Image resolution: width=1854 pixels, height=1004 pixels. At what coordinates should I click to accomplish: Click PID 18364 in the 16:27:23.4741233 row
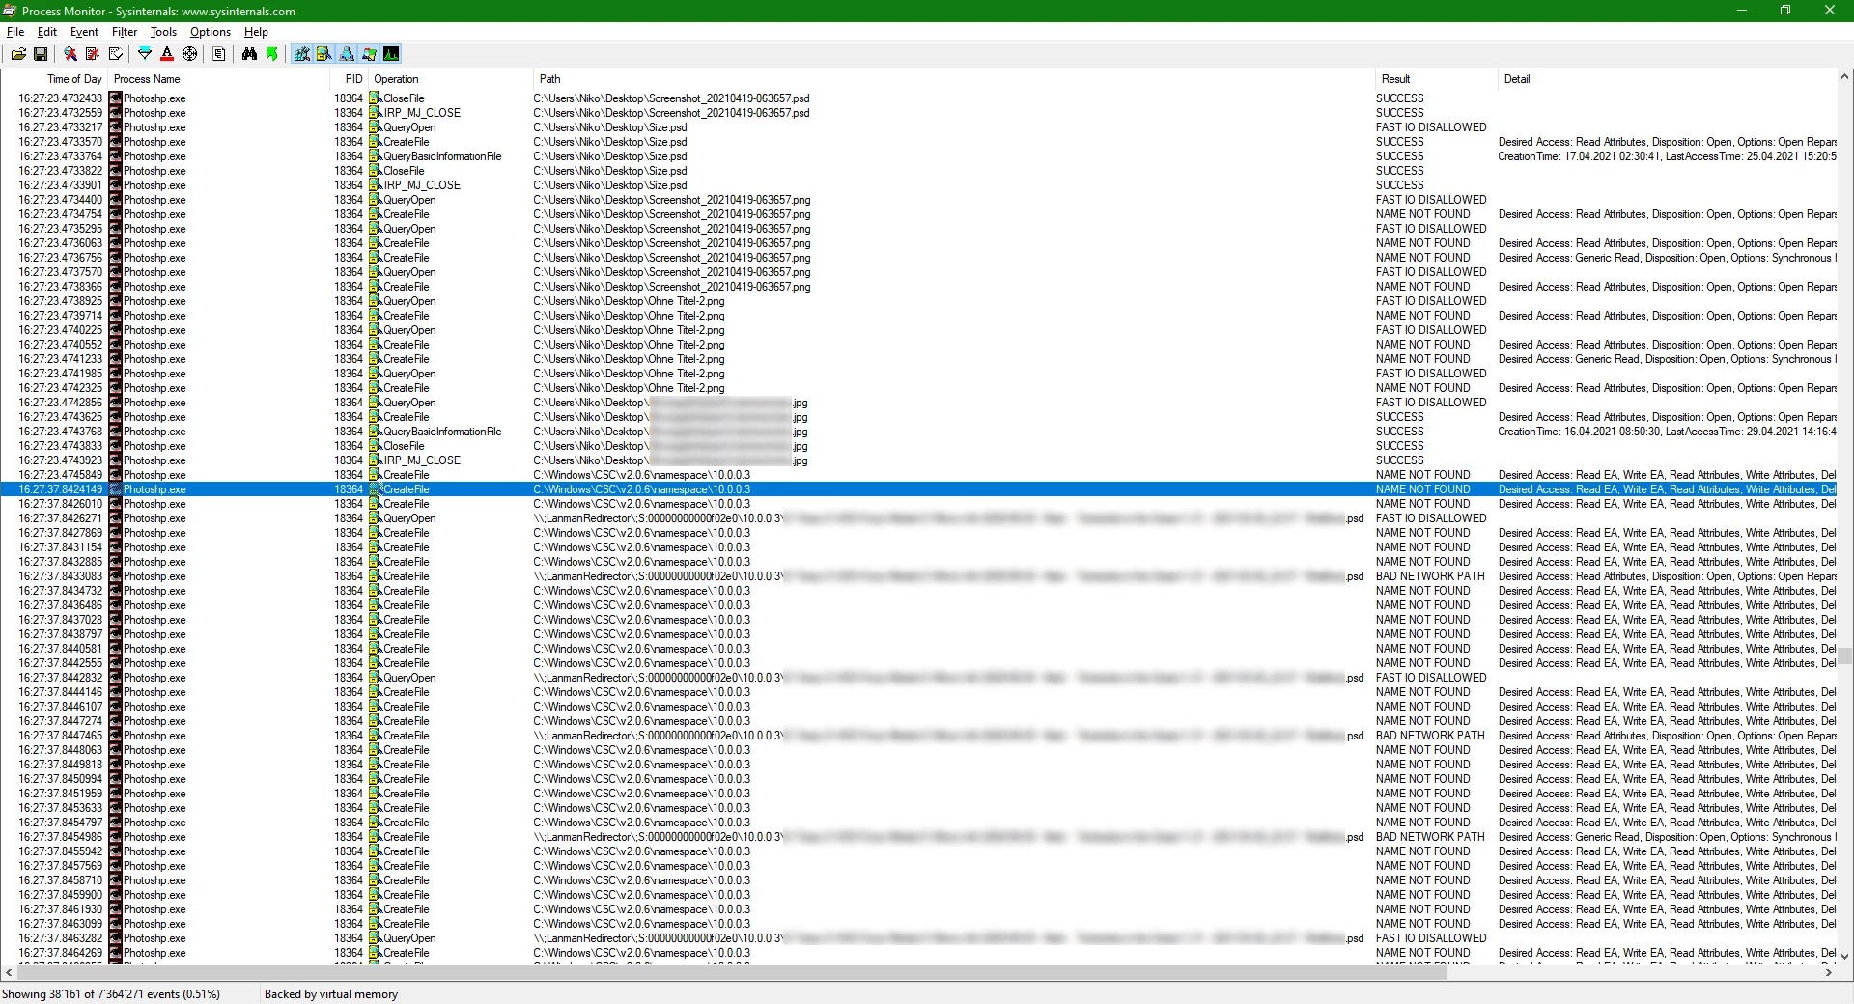click(x=349, y=359)
